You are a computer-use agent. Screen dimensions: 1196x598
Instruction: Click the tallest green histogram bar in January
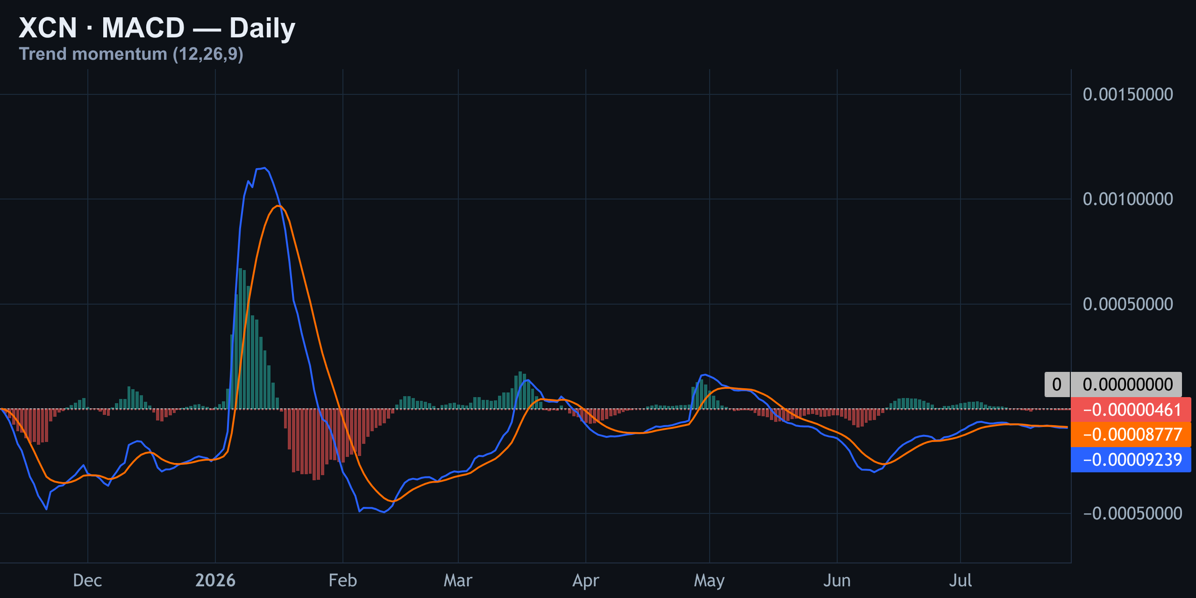(240, 339)
